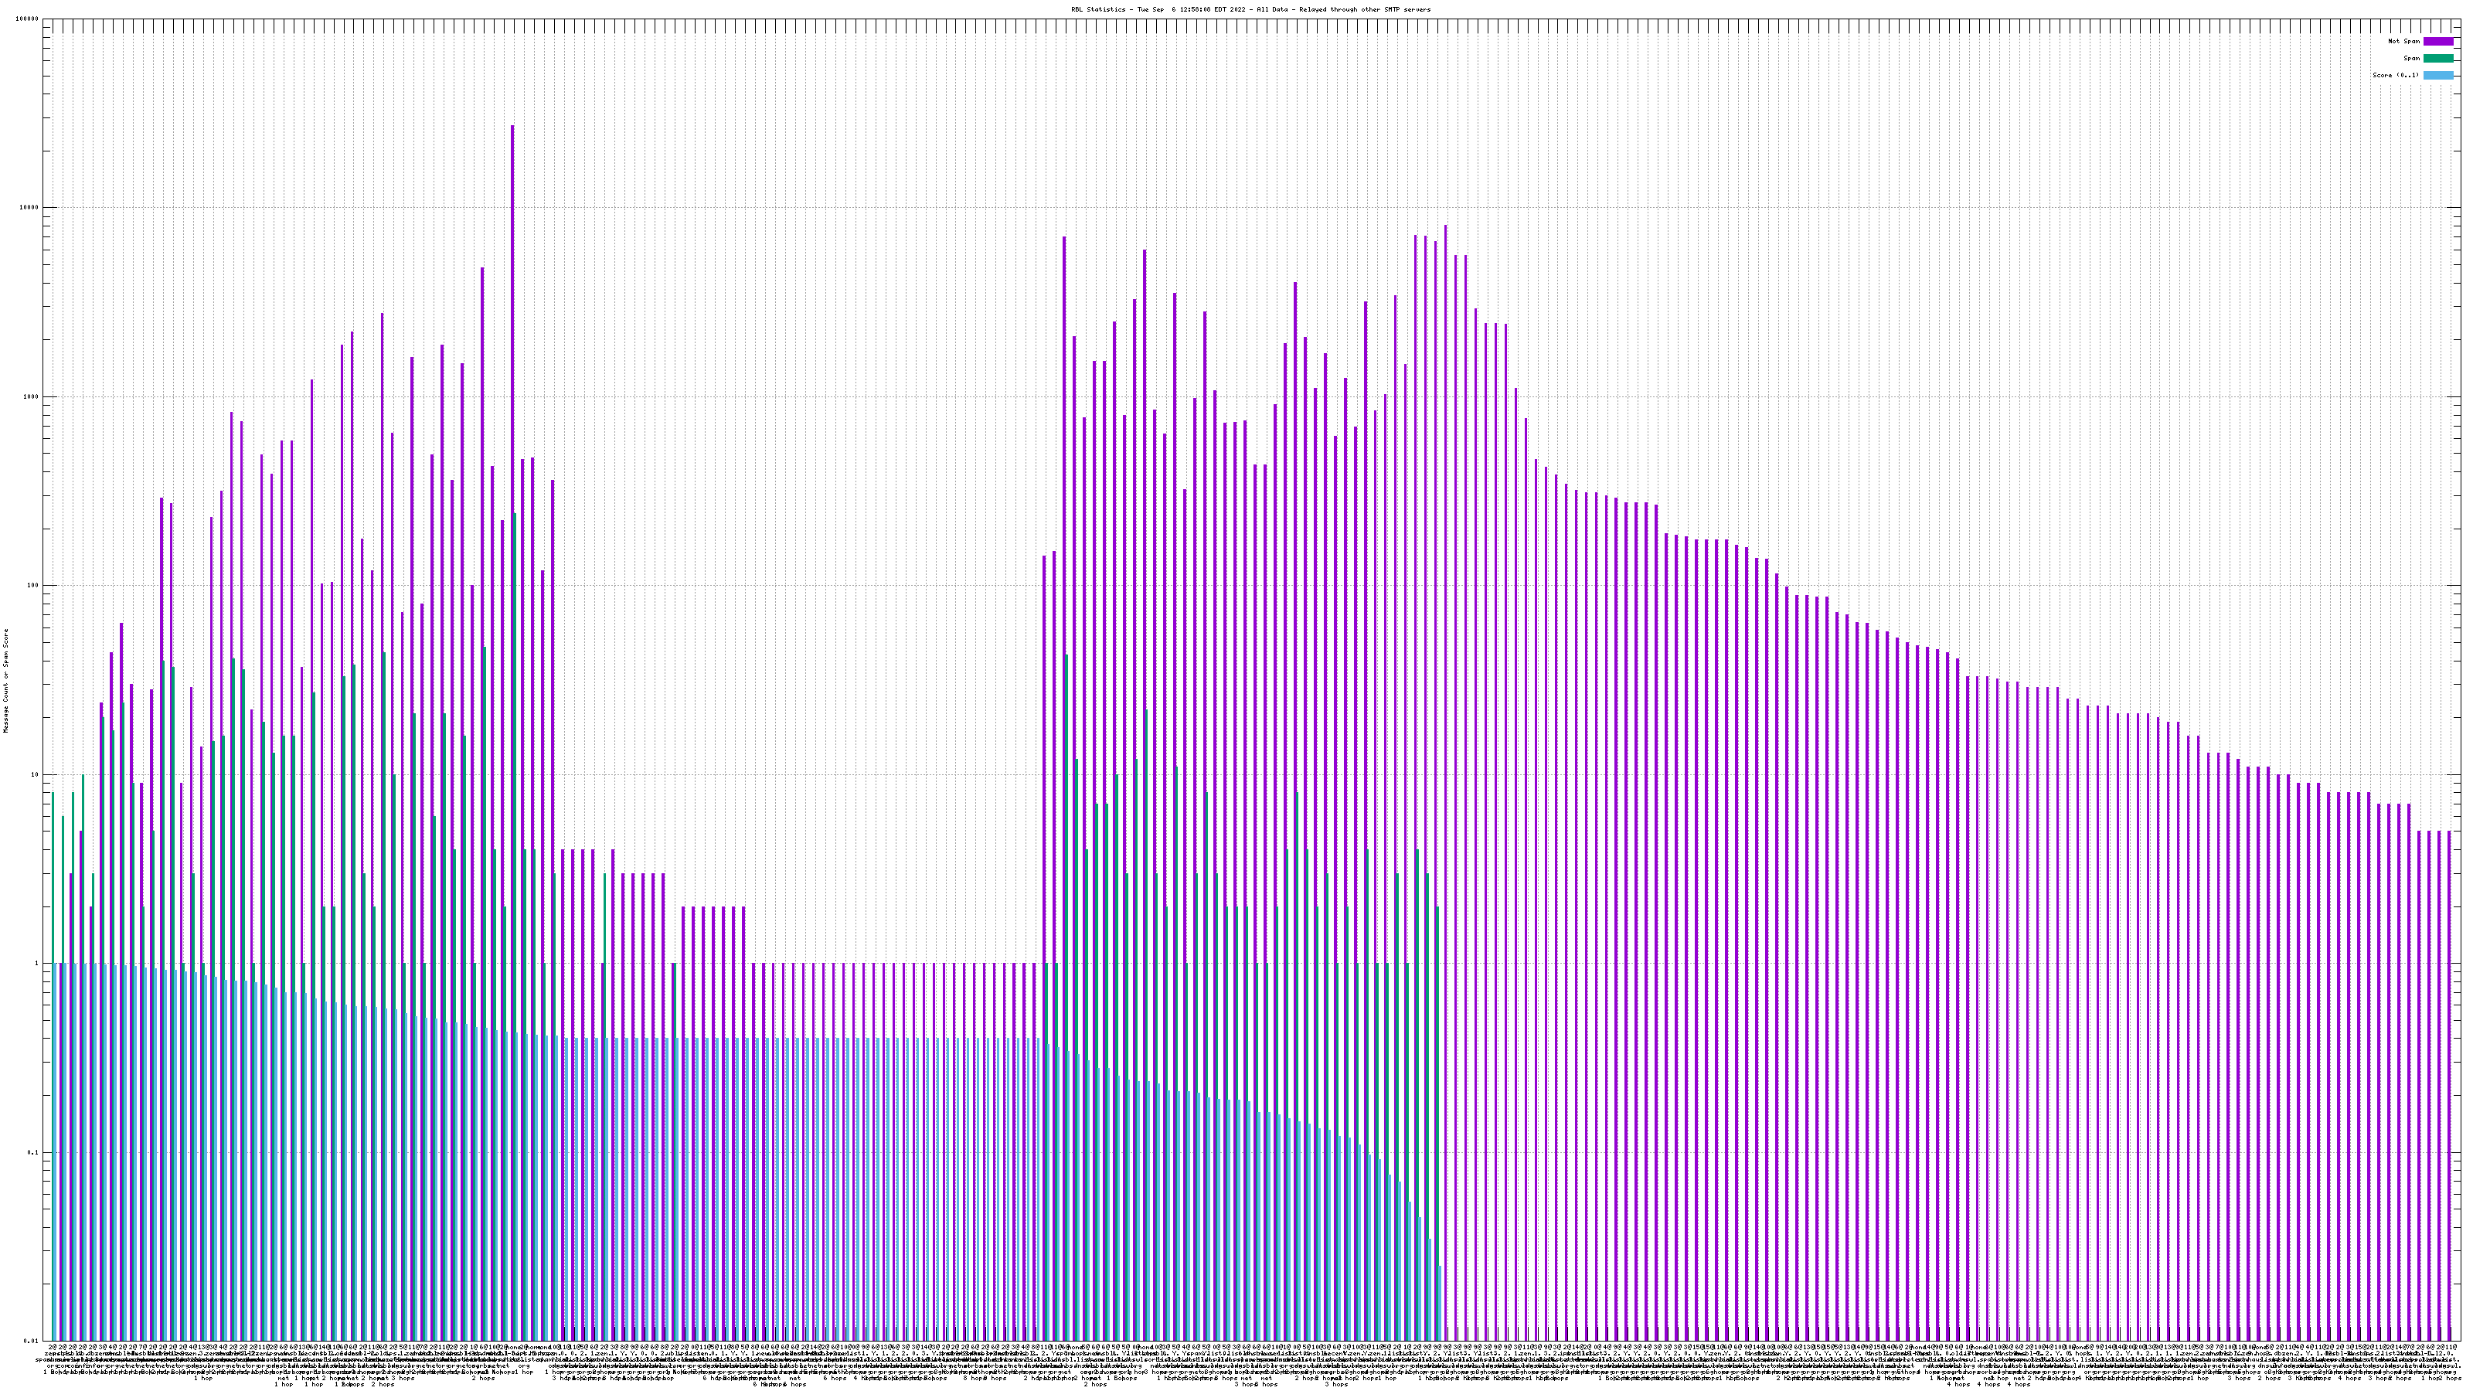
Task: Click the "Score (0..1)" legend text
Action: [x=2395, y=75]
